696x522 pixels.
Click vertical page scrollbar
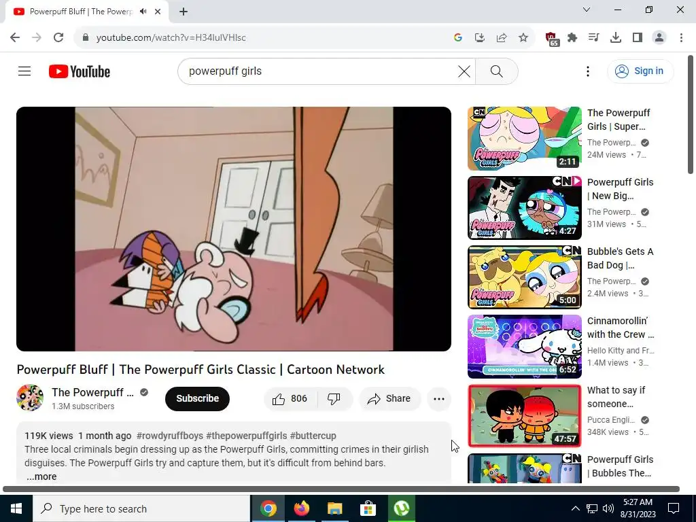click(x=691, y=114)
